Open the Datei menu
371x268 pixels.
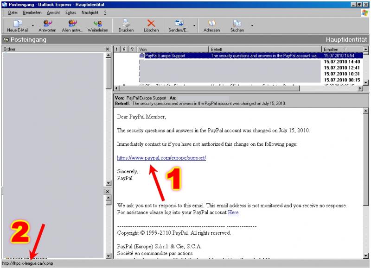pos(13,12)
